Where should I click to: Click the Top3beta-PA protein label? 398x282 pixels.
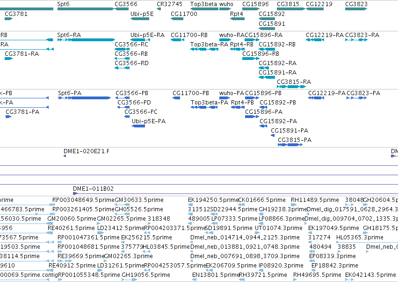click(x=210, y=103)
